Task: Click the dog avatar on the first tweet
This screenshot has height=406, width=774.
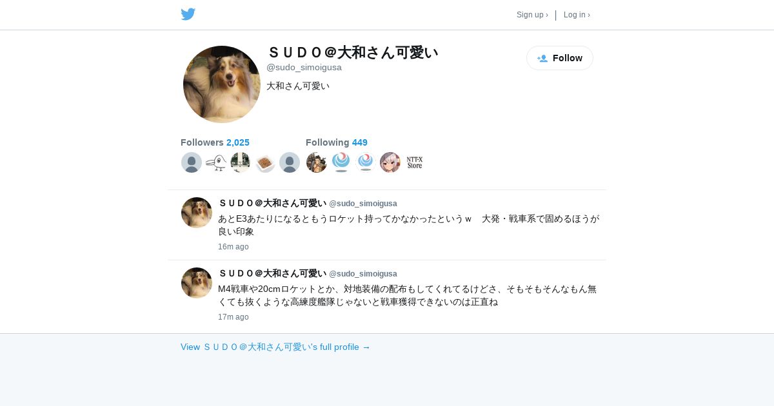Action: click(197, 213)
